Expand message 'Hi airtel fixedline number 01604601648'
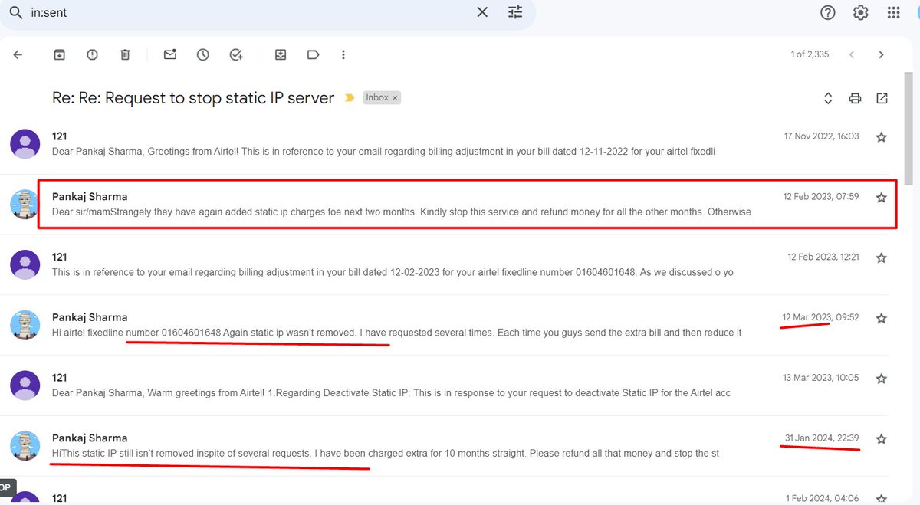This screenshot has height=505, width=920. pyautogui.click(x=396, y=333)
